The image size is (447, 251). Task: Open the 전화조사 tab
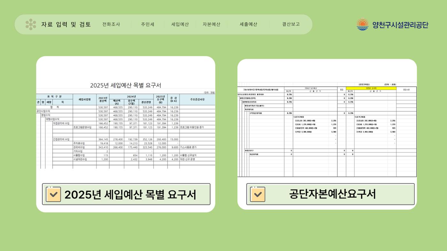point(111,24)
